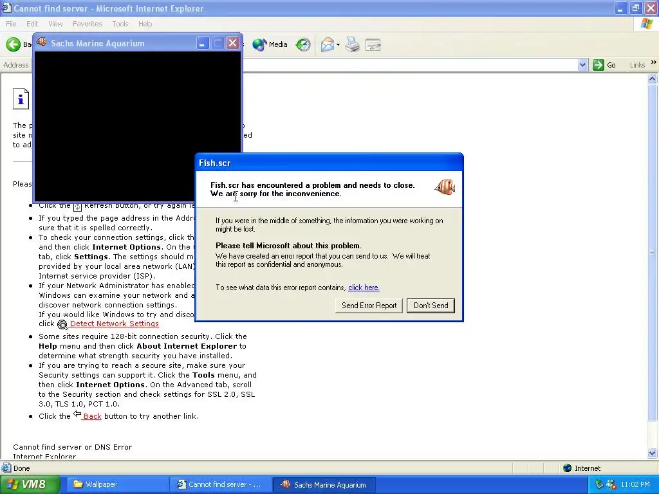Open the File menu in Internet Explorer

[x=12, y=24]
